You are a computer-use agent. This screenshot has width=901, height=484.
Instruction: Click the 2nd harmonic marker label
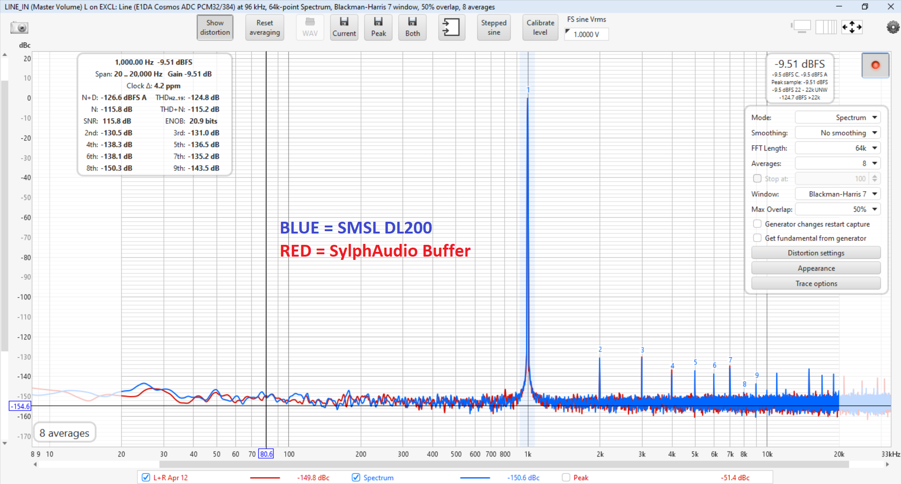[x=600, y=349]
